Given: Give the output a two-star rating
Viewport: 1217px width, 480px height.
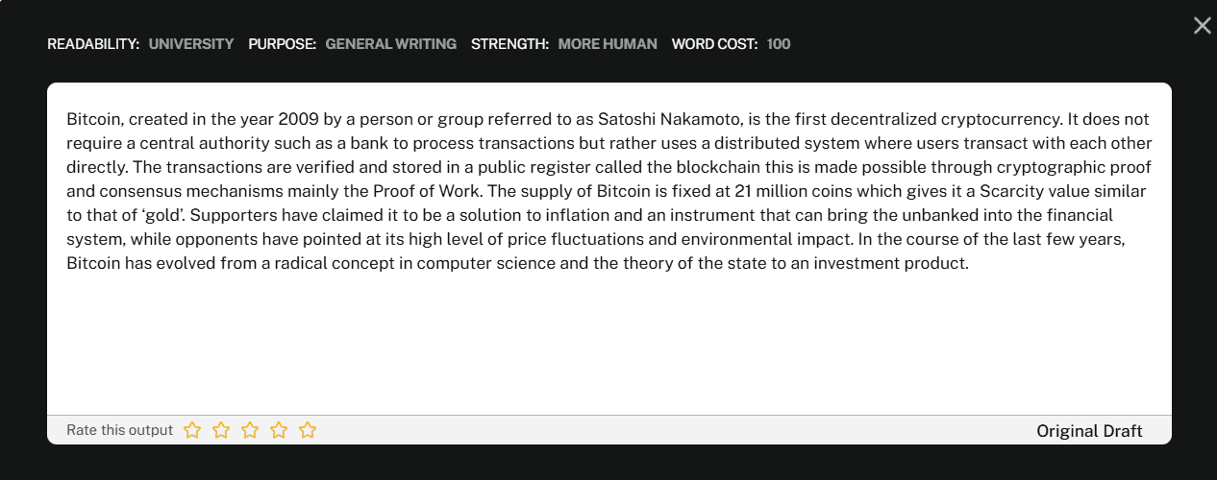Looking at the screenshot, I should pos(221,430).
